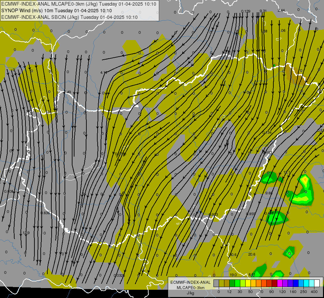Click the map value 0.134

[x=267, y=132]
